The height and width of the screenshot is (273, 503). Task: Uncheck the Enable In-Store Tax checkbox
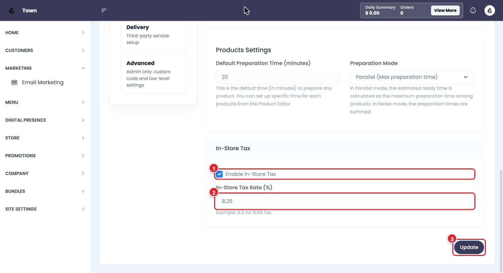[x=219, y=174]
